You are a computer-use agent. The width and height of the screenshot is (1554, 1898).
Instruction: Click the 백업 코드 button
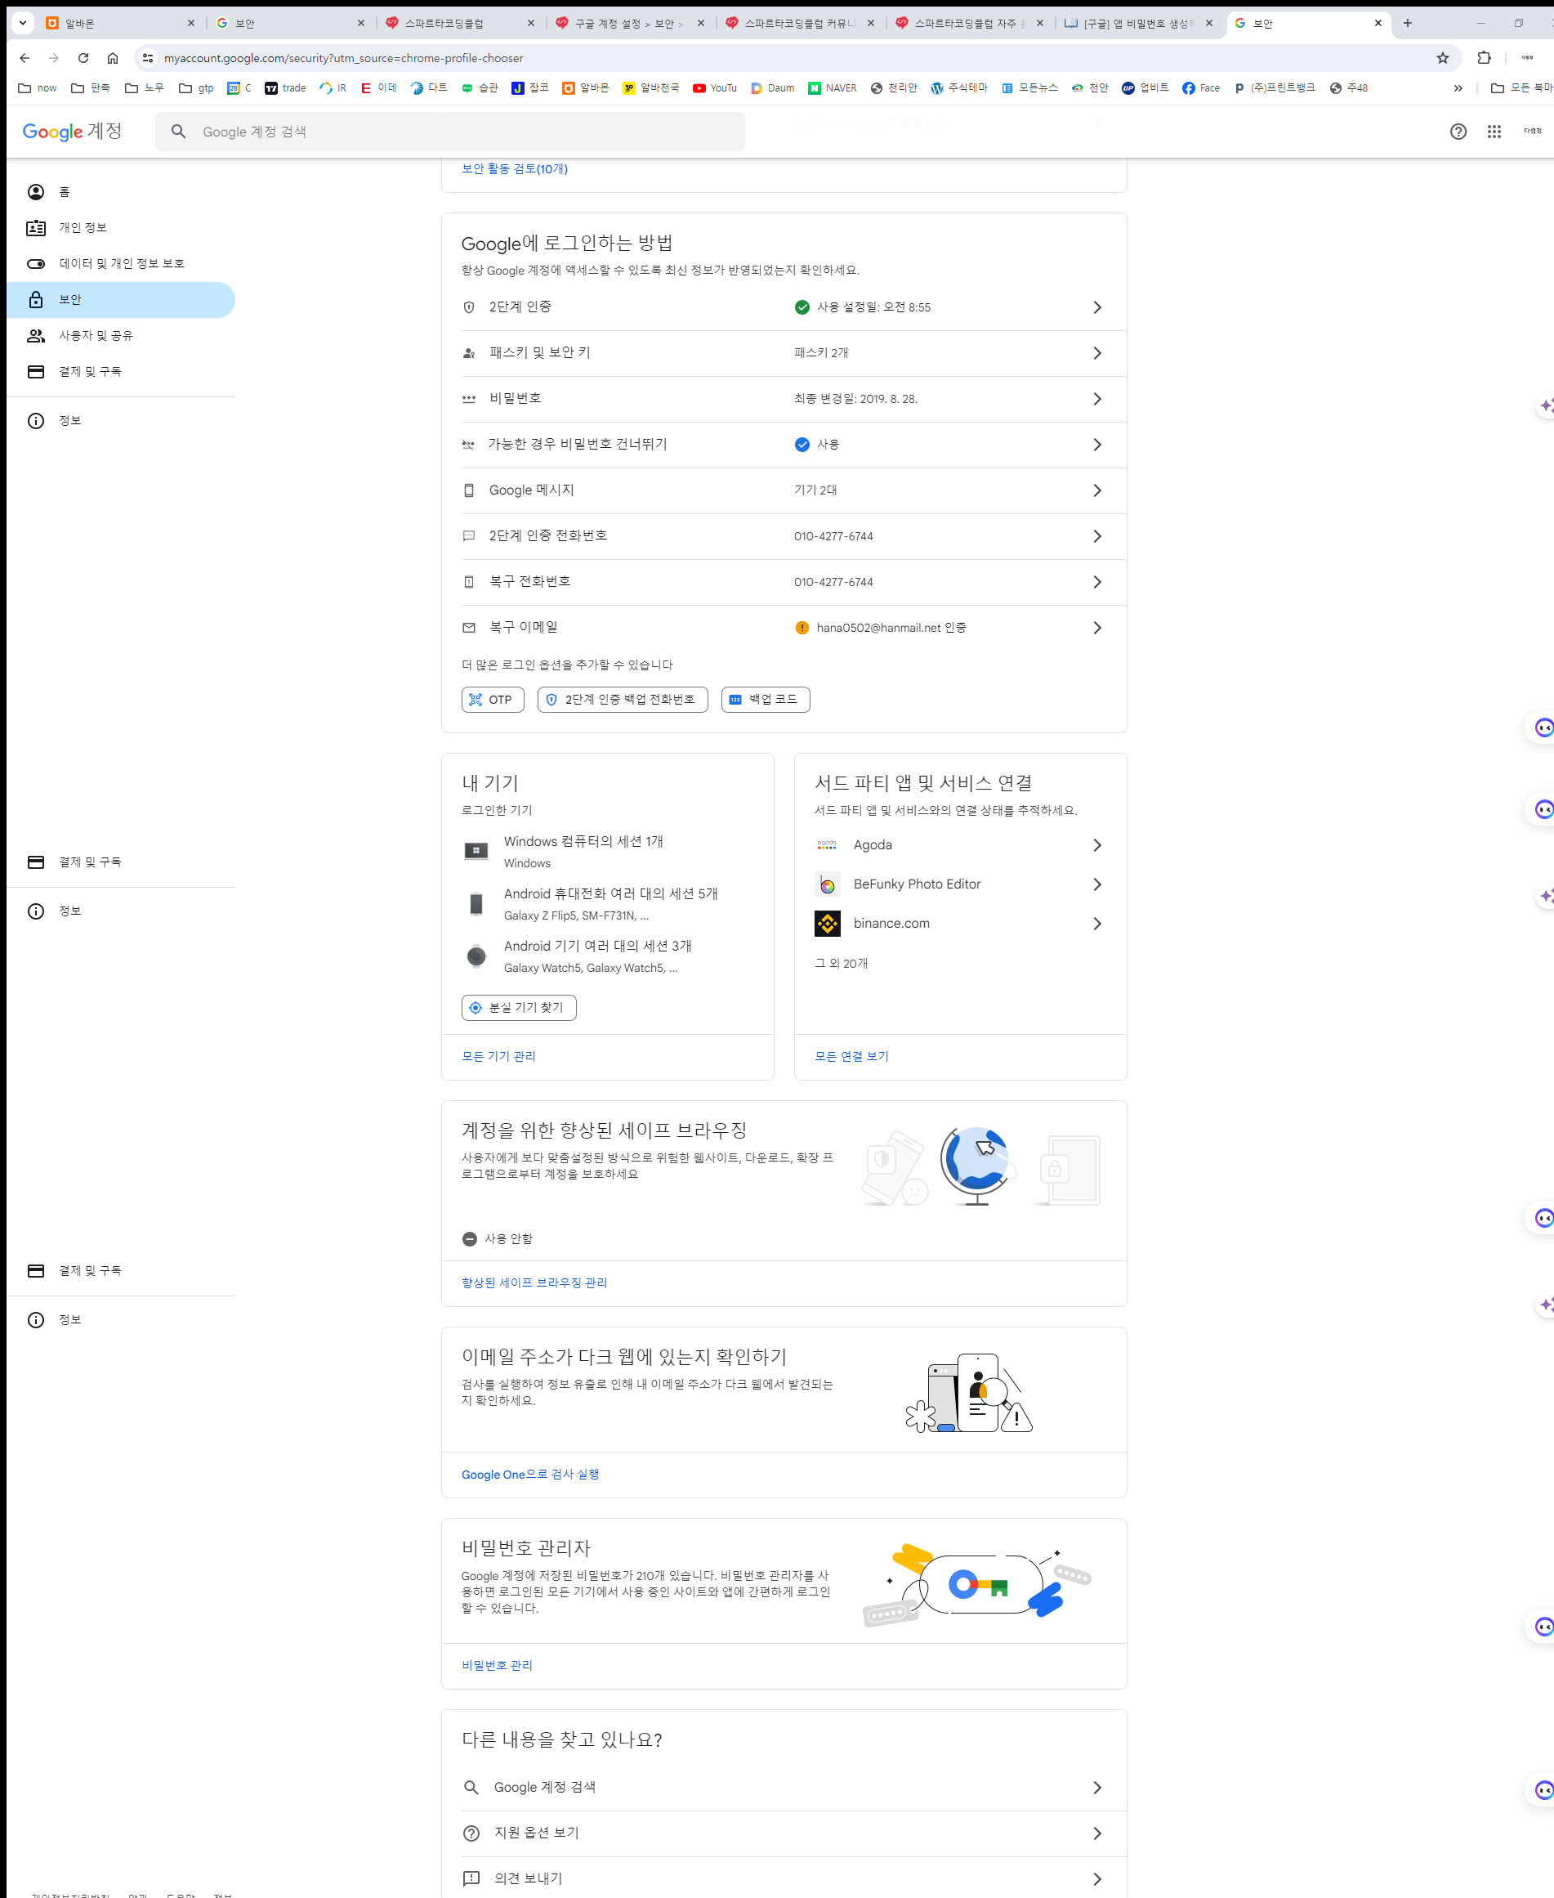pos(766,700)
